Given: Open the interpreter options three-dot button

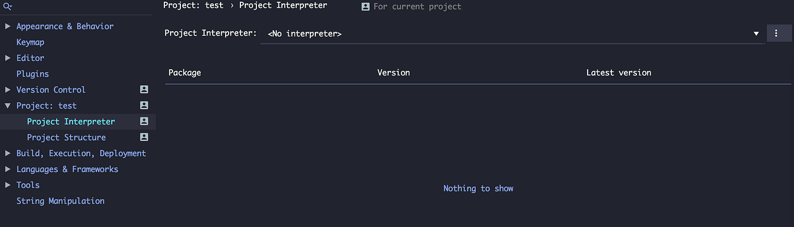Looking at the screenshot, I should (775, 33).
